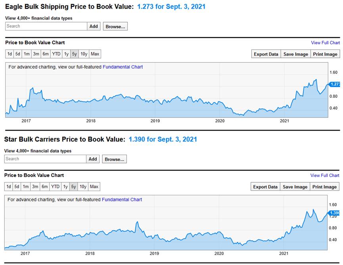Select 5d range on Eagle Bulk Shipping chart
Screen dimensions: 343x265
[18, 54]
